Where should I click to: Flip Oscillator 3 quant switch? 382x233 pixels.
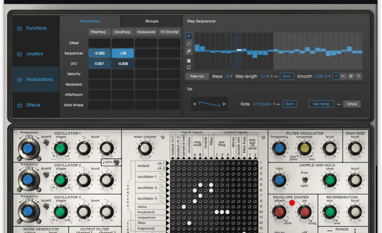click(46, 206)
